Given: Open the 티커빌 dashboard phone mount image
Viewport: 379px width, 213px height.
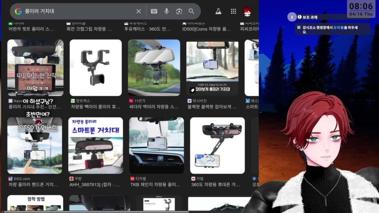Looking at the screenshot, I should click(x=157, y=146).
